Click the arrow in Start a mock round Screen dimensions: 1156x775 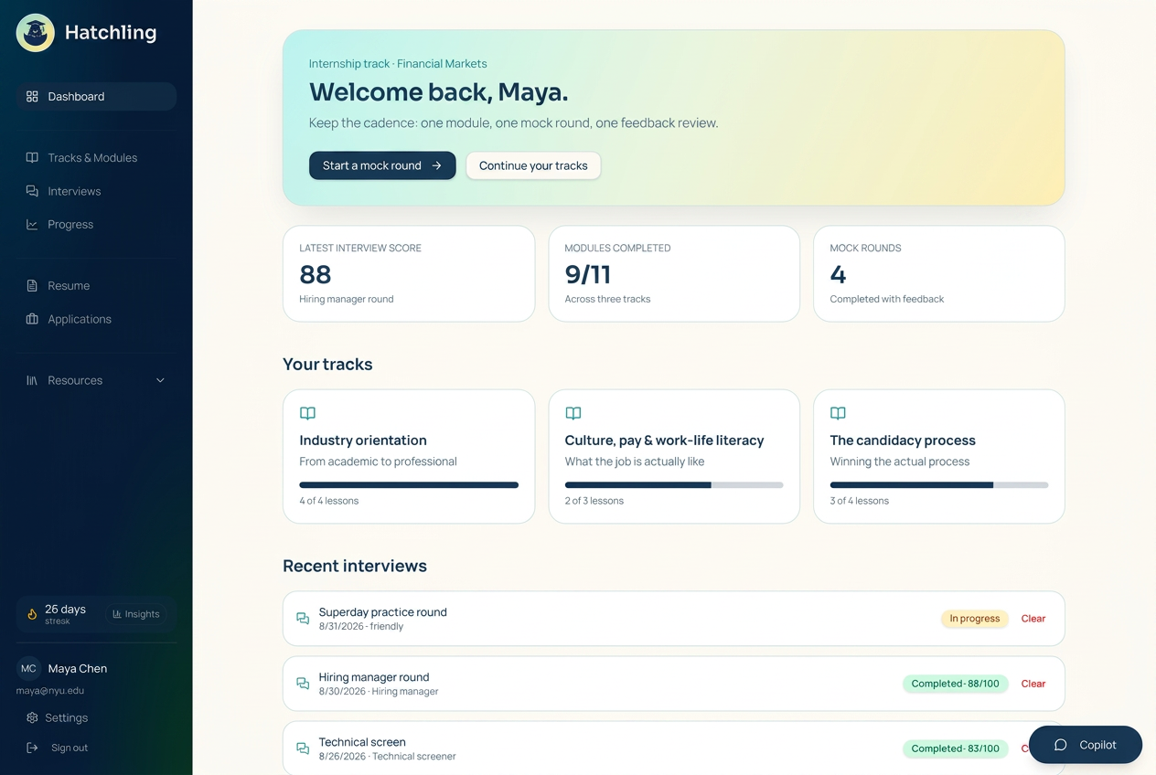click(x=436, y=165)
